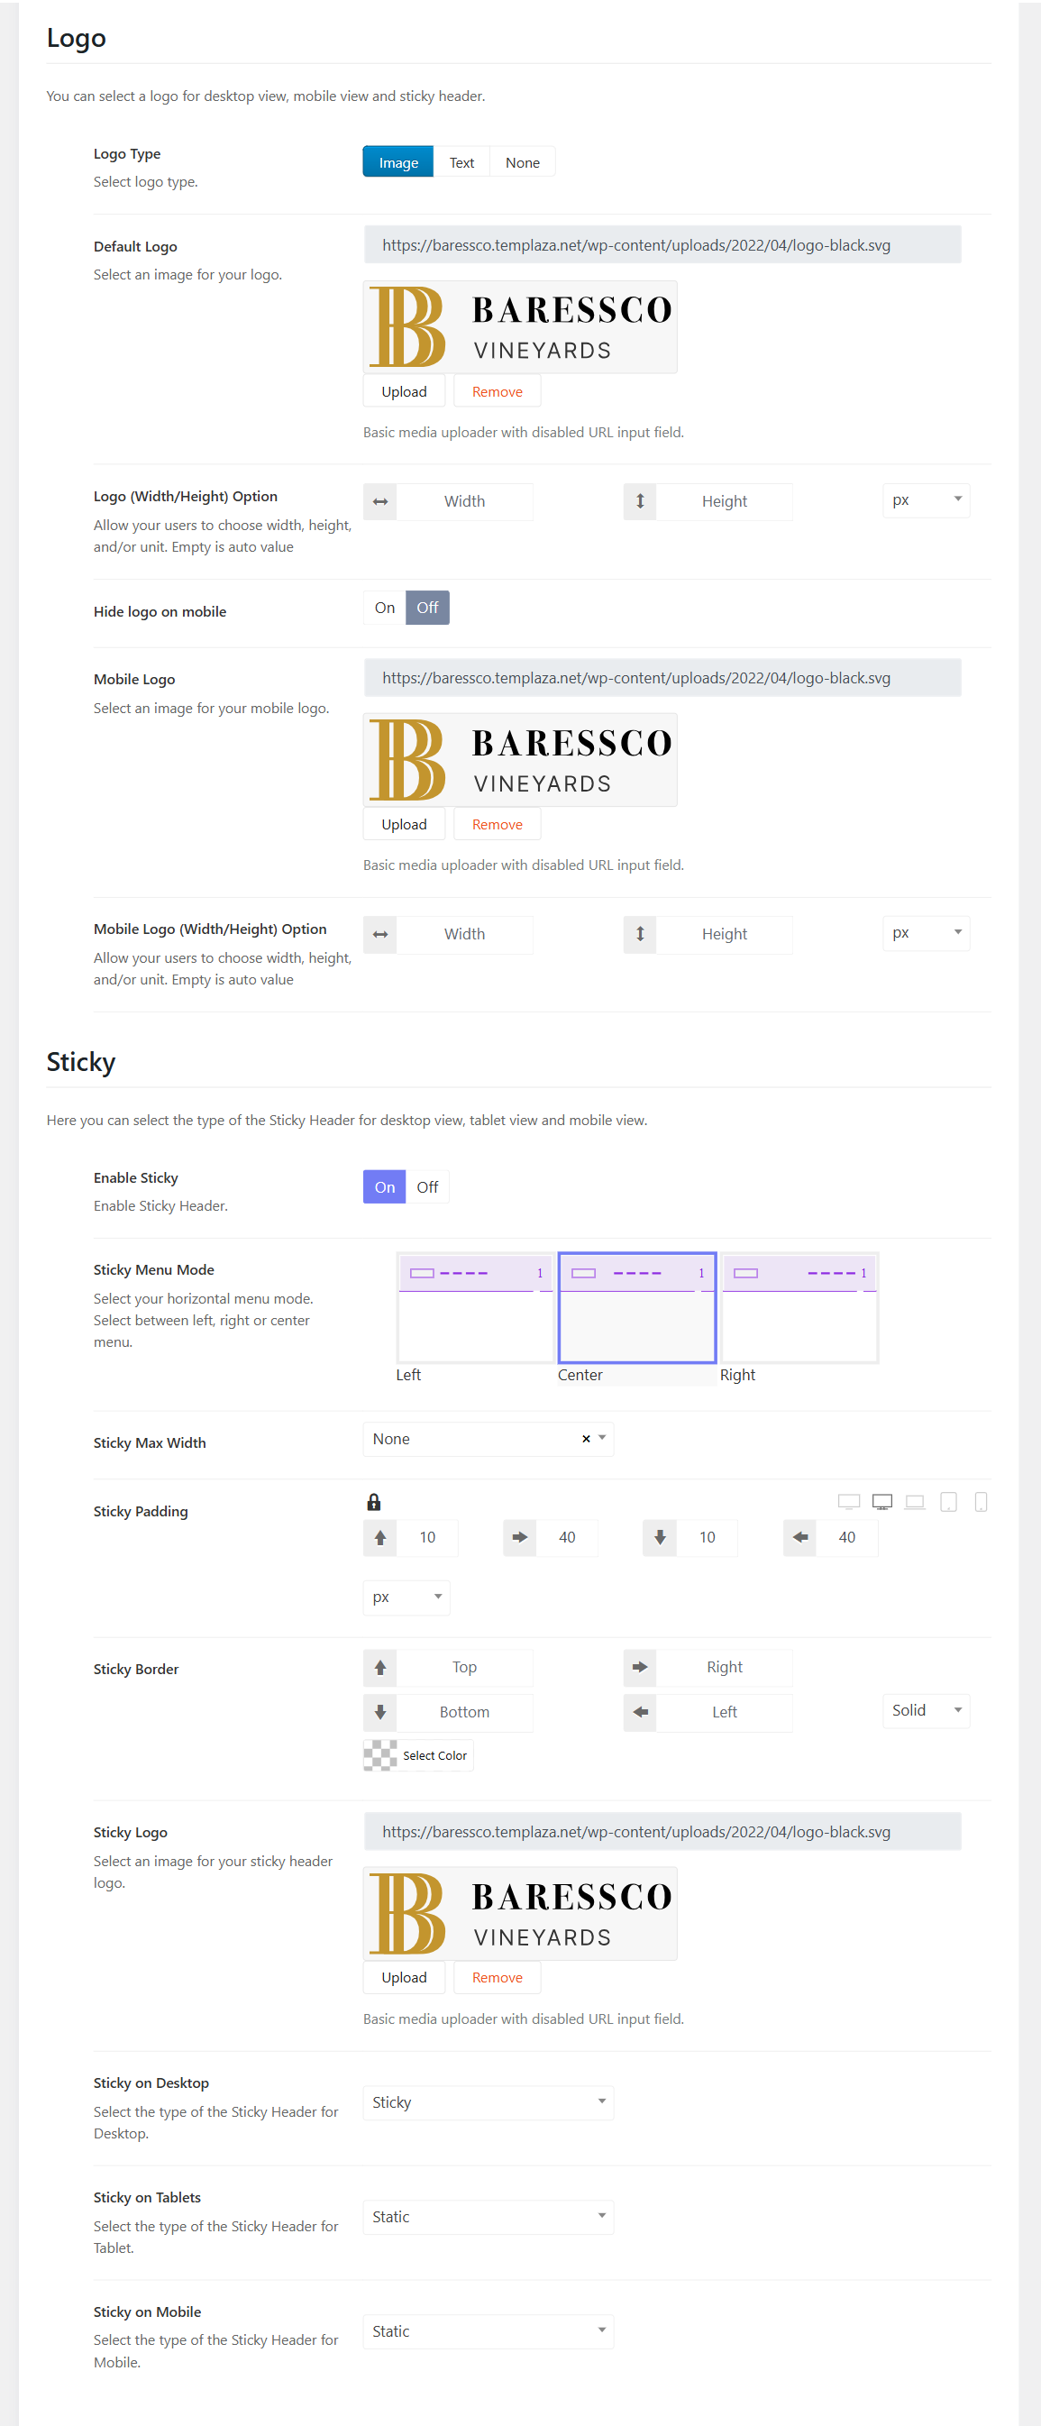Expand the Sticky Max Width dropdown

coord(601,1438)
